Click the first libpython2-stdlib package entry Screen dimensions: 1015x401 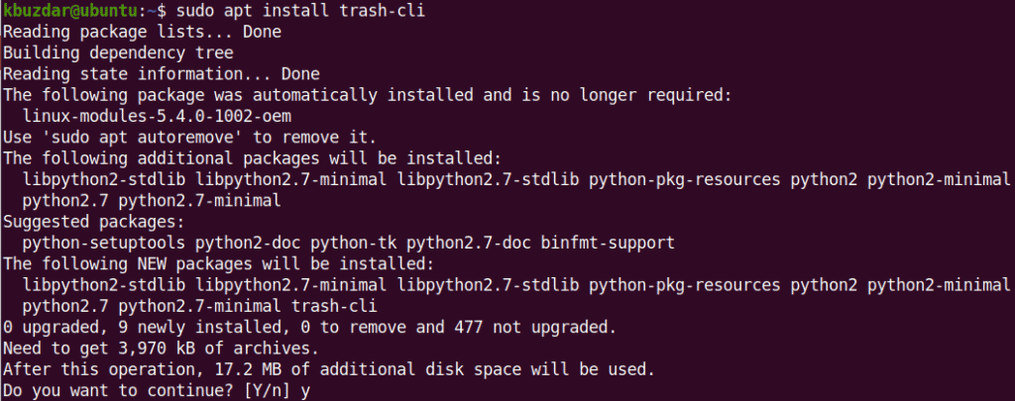pyautogui.click(x=104, y=180)
